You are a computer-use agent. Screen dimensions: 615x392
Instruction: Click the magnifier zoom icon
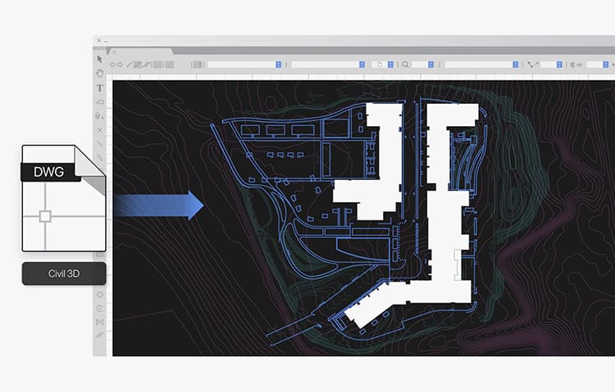(x=406, y=65)
